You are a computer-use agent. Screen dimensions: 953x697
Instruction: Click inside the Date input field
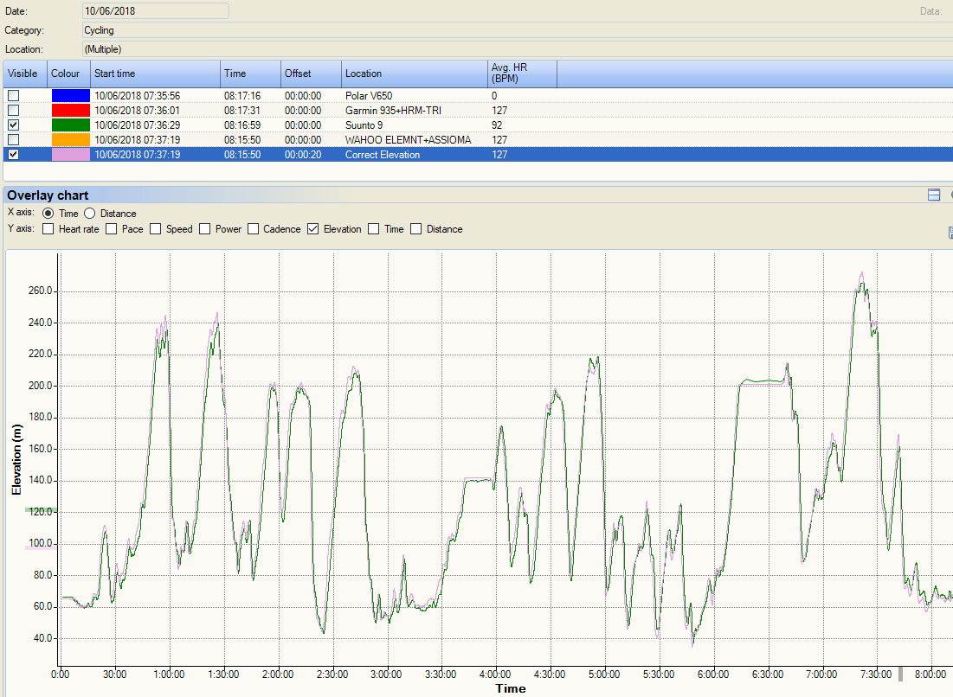pos(154,10)
